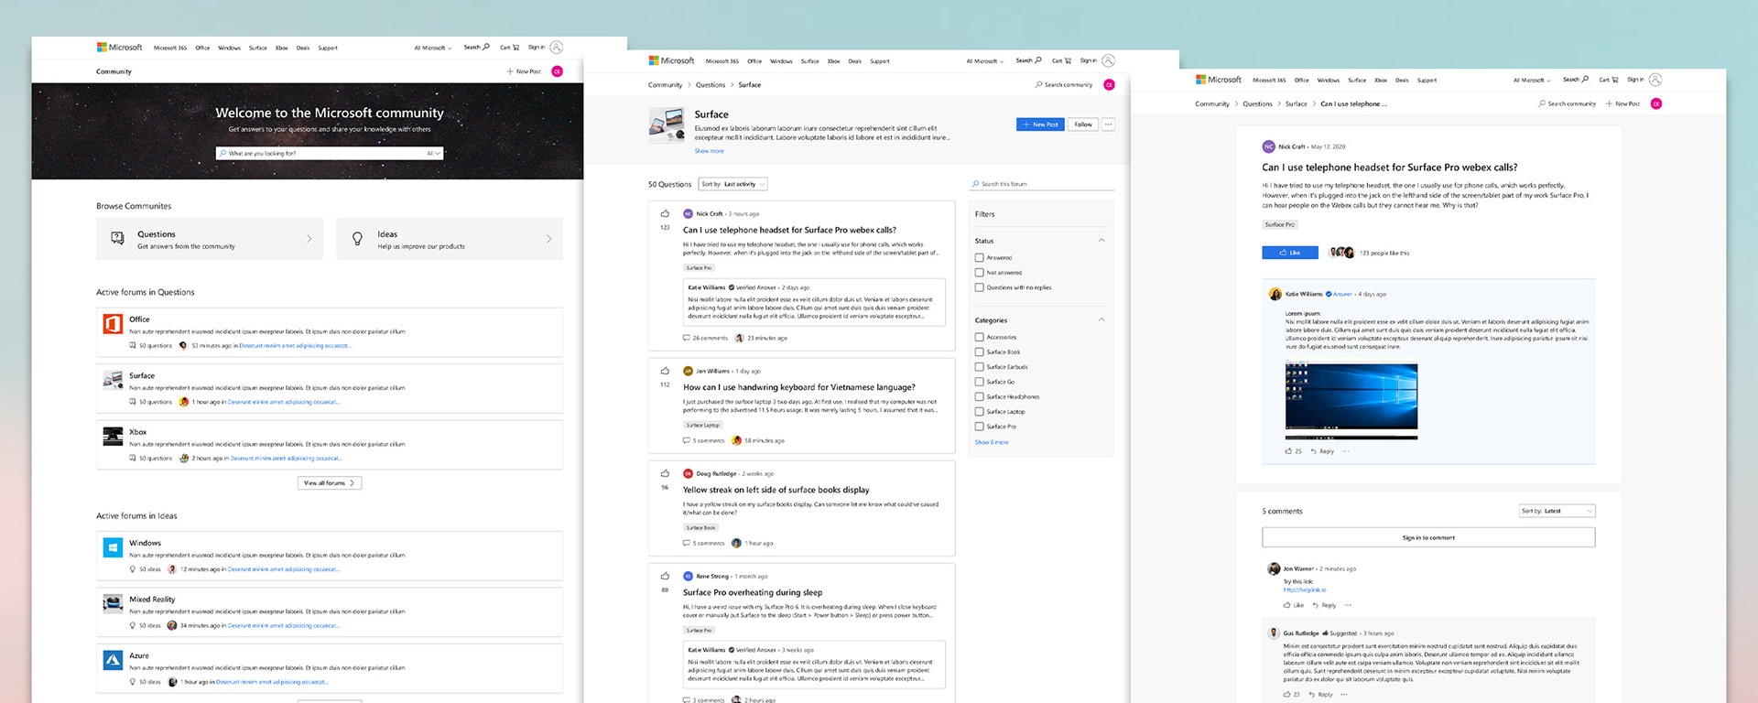Click View all forums button
This screenshot has width=1758, height=703.
pos(330,482)
